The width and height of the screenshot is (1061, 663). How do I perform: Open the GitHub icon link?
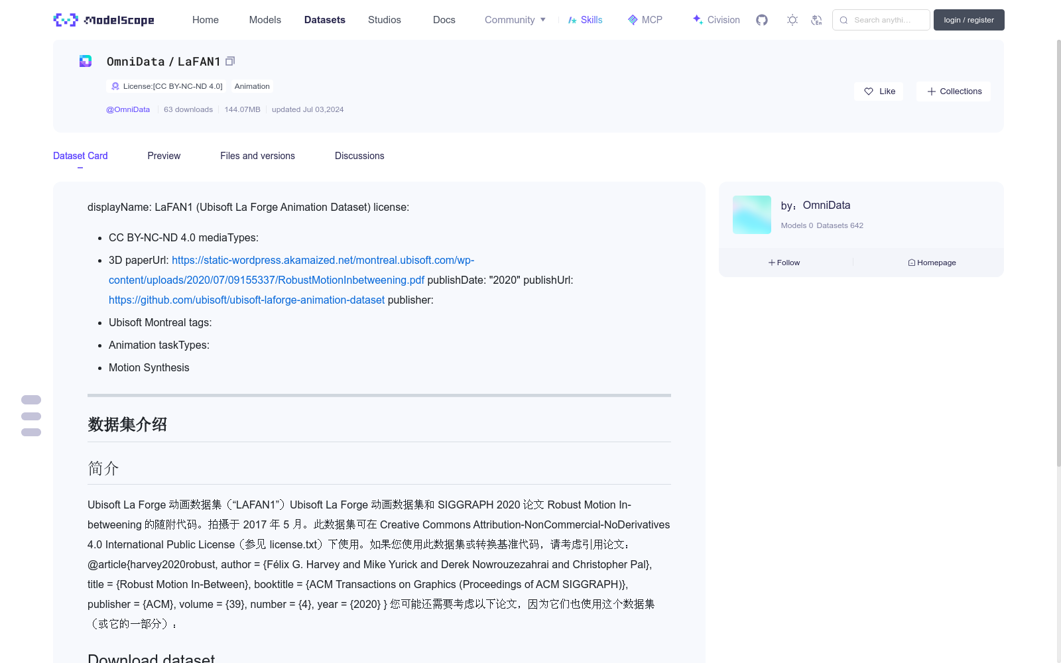point(762,20)
